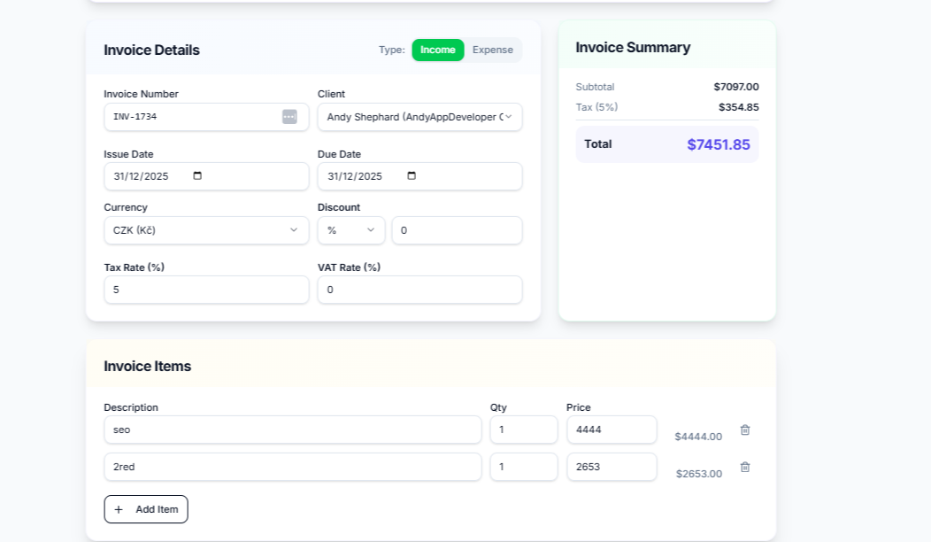The image size is (931, 542).
Task: Edit the 2red description field
Action: (292, 467)
